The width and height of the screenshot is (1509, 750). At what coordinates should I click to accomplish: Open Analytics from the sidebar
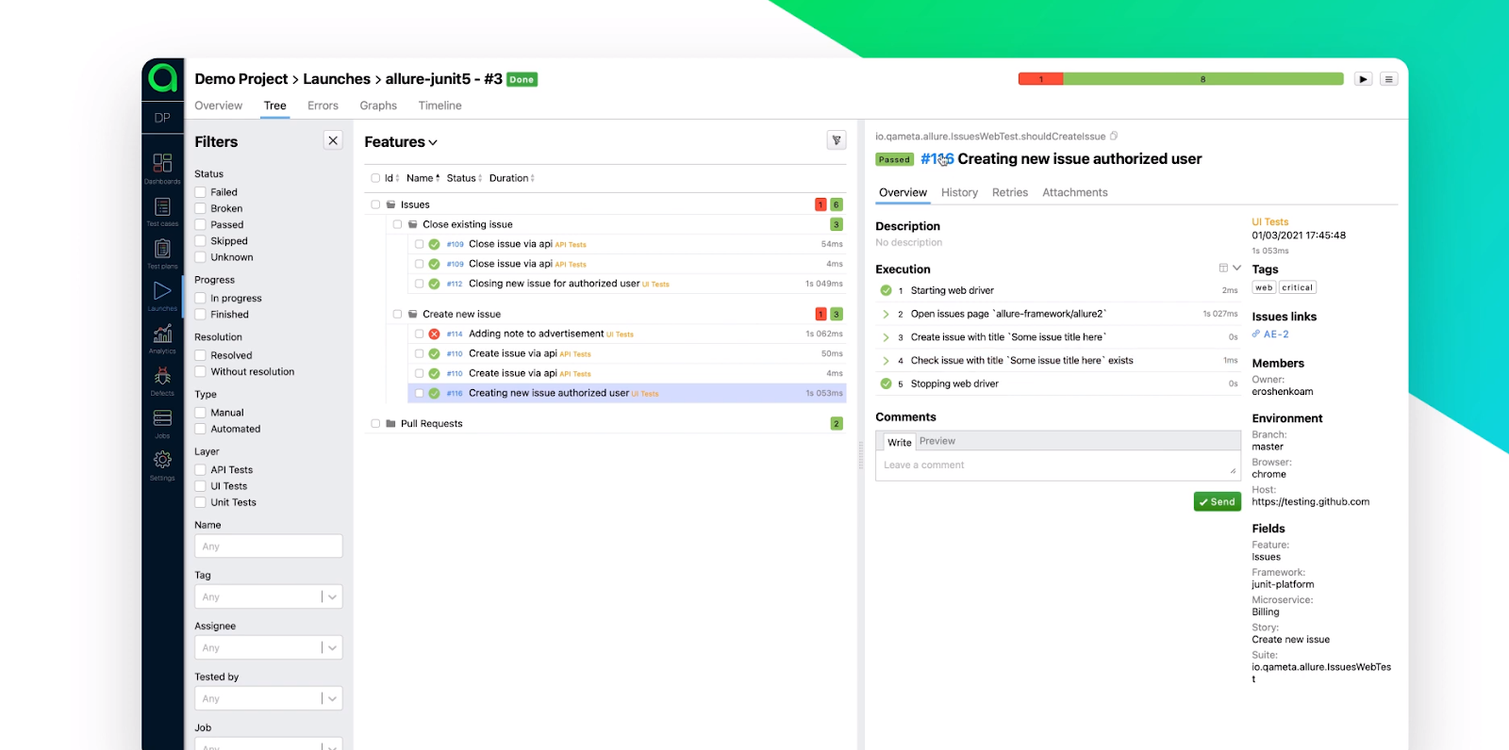[x=162, y=336]
